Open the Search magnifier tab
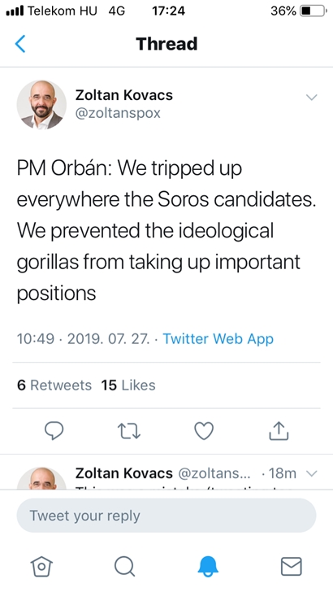 (x=124, y=567)
